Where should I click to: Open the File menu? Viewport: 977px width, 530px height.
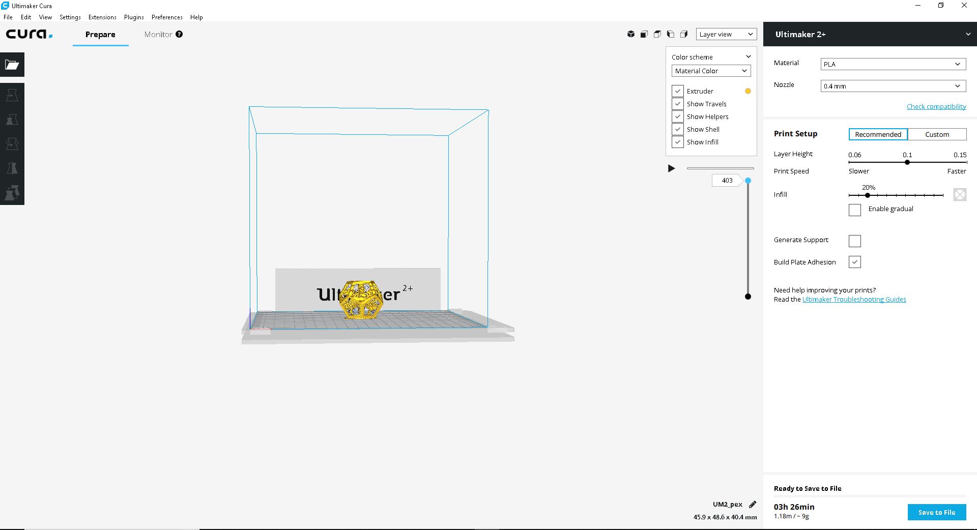coord(8,17)
